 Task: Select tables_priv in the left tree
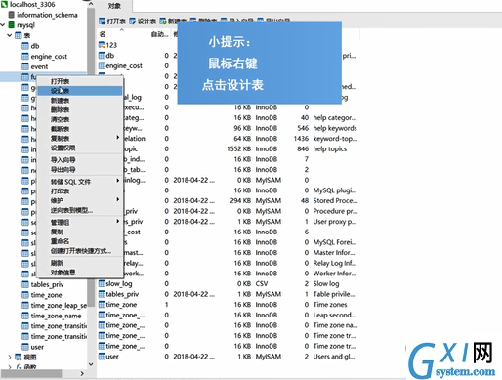(x=43, y=284)
